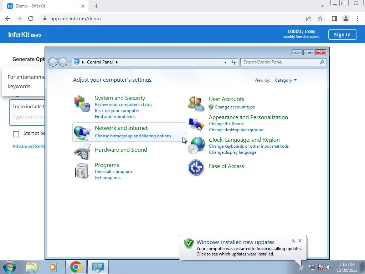Open the Network and Internet globe icon
The width and height of the screenshot is (365, 274).
[82, 133]
